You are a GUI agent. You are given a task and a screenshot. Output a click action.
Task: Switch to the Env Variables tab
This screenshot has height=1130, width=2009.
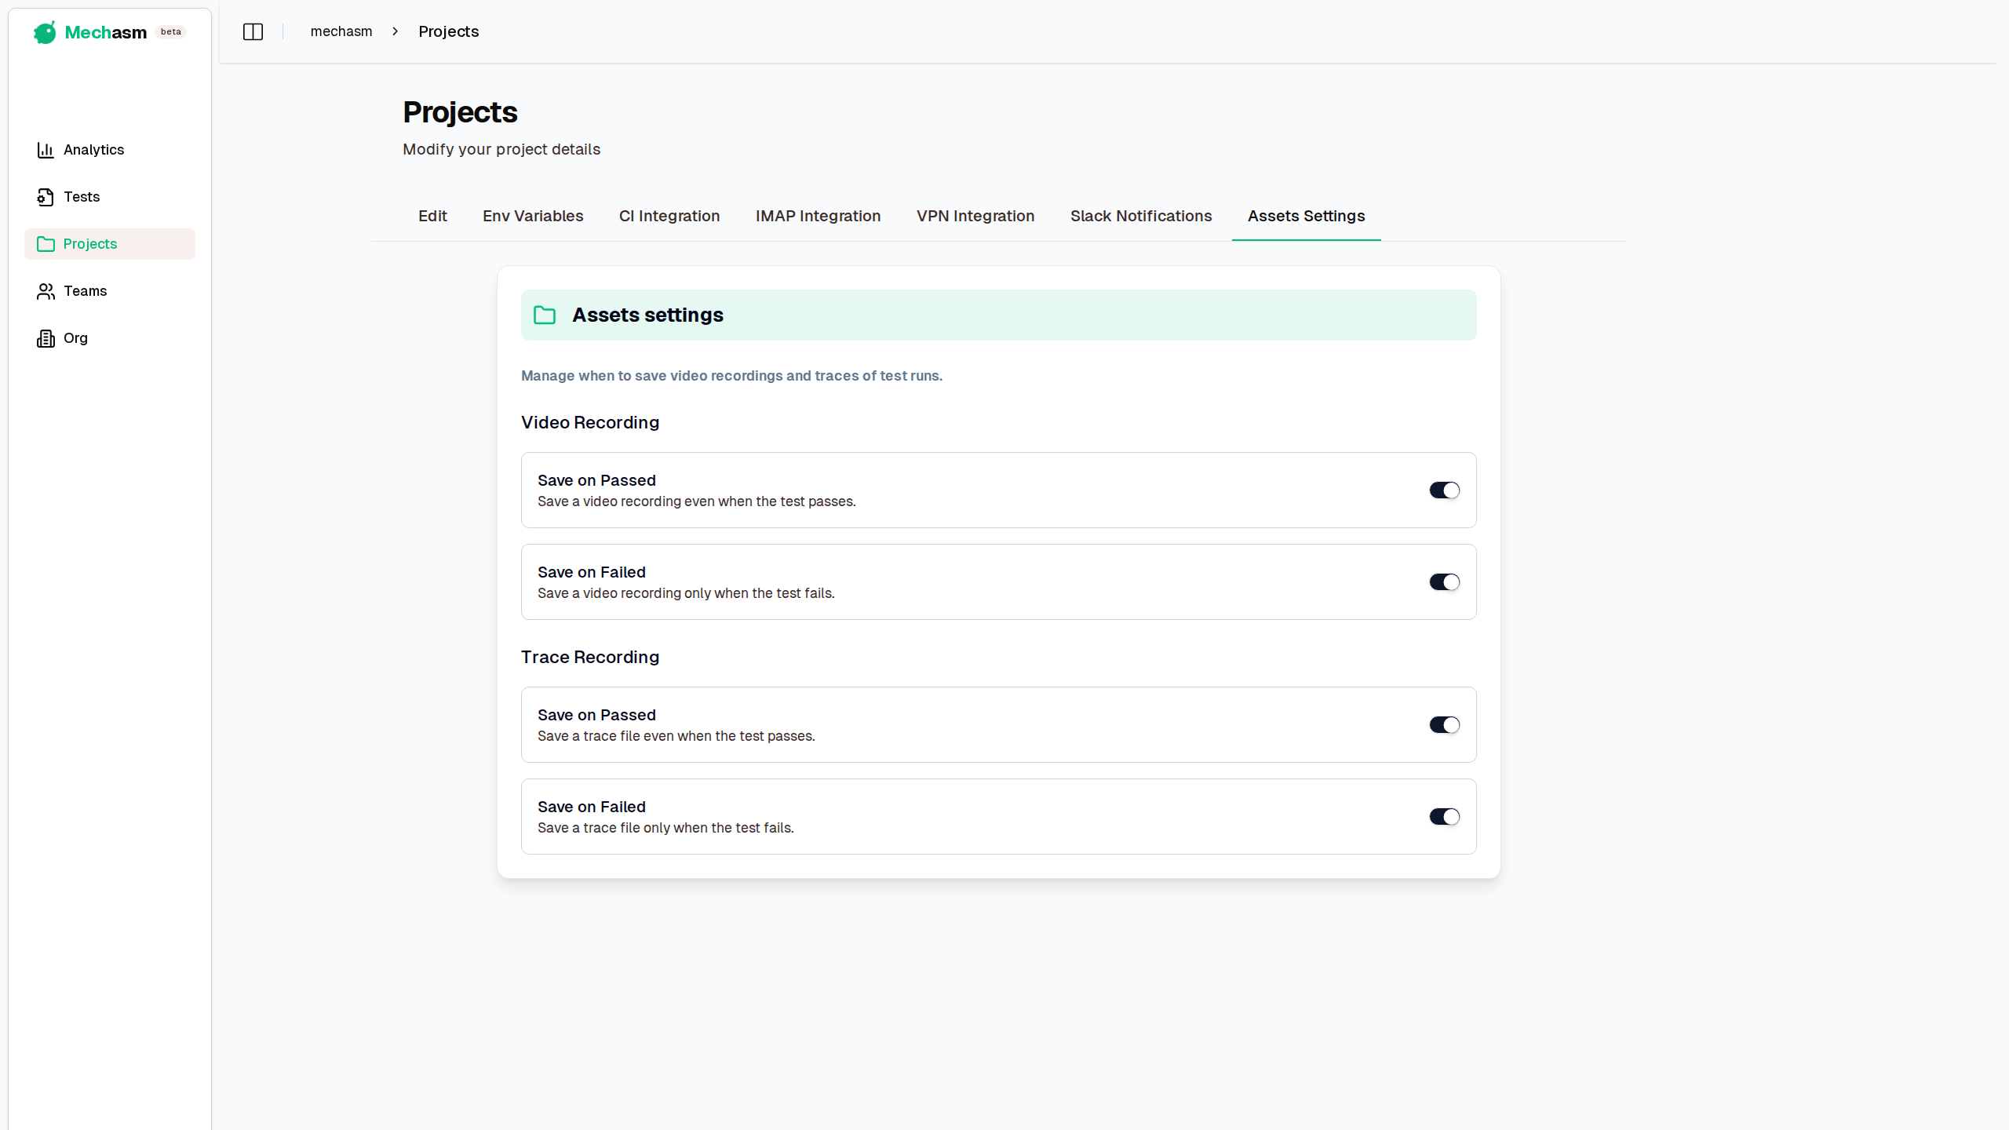pyautogui.click(x=533, y=216)
